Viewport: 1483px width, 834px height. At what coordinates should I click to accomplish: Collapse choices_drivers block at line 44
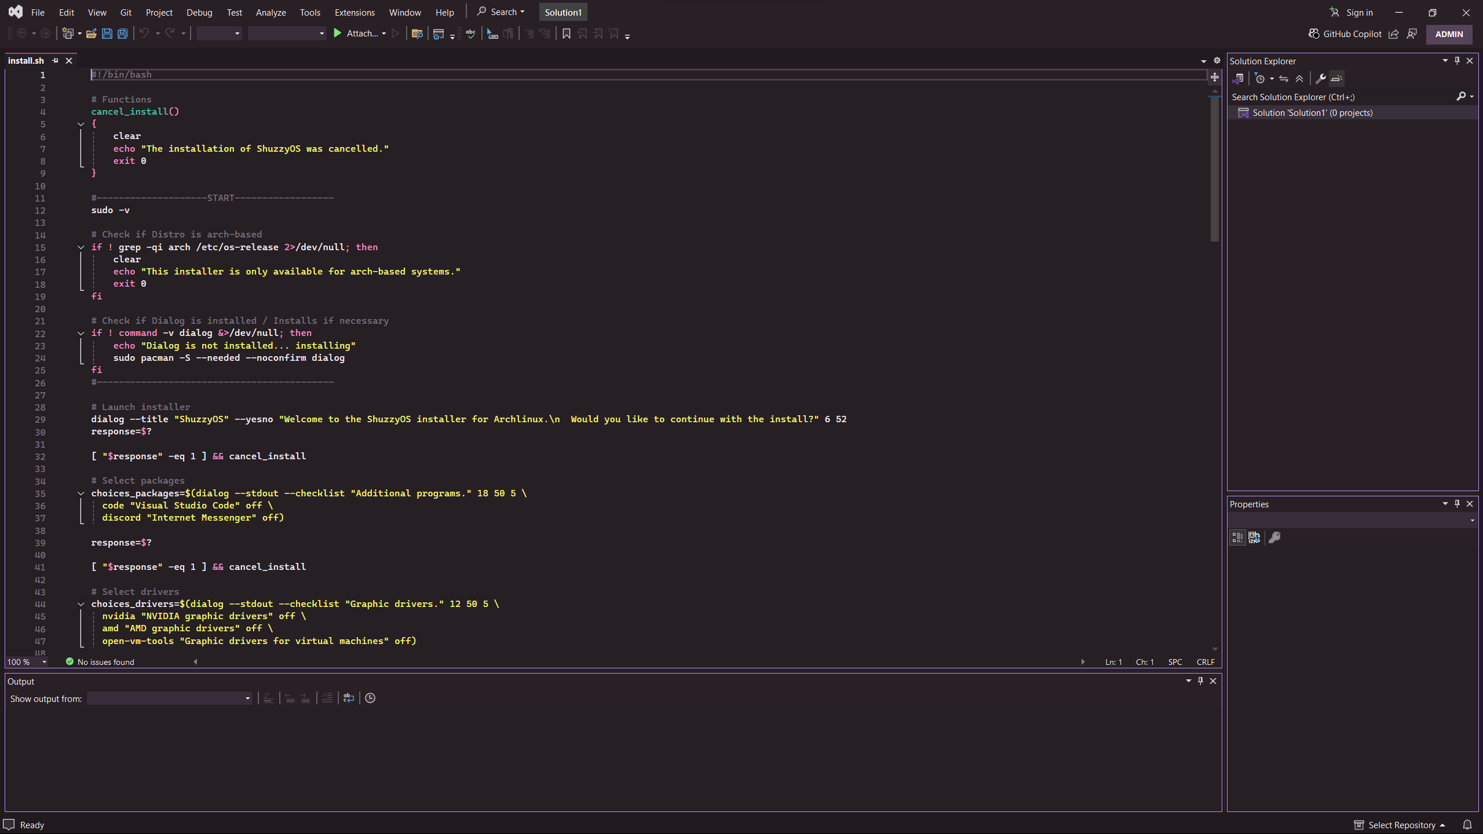(81, 604)
